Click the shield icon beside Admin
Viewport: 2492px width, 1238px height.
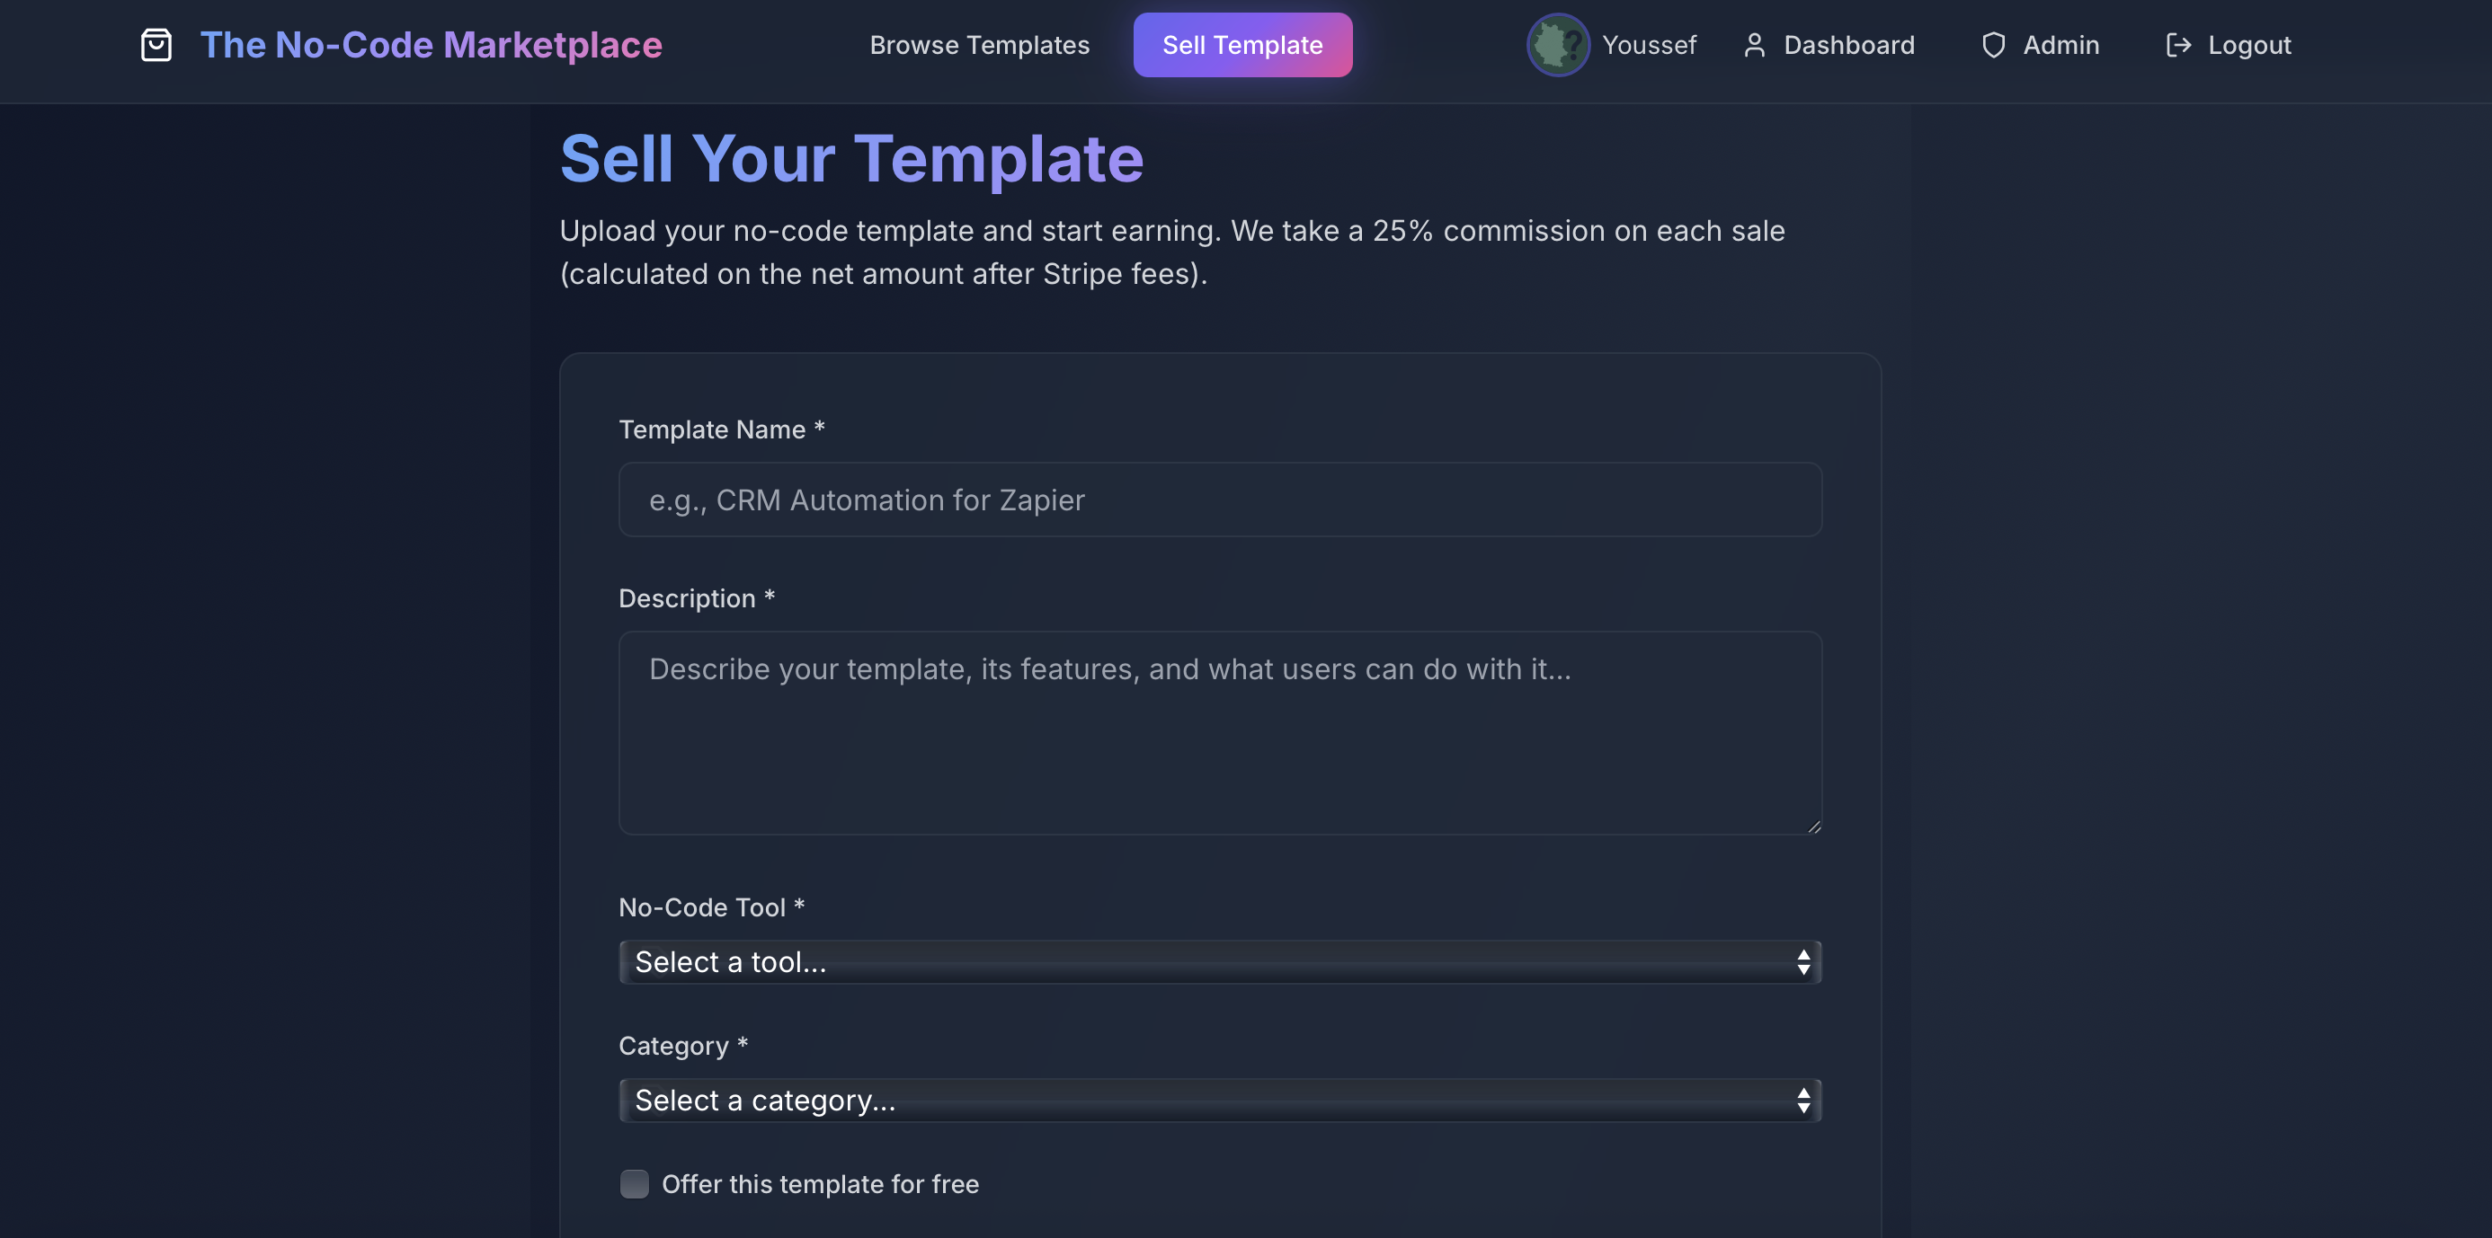(x=1994, y=44)
